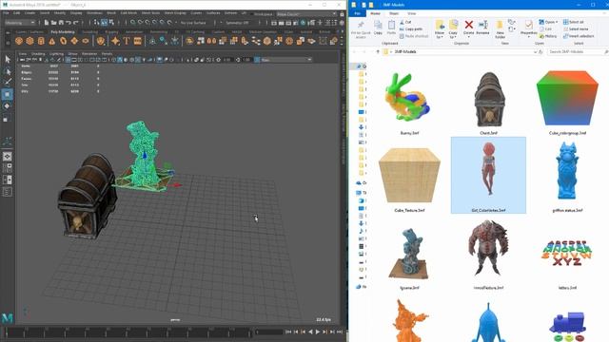Image resolution: width=609 pixels, height=342 pixels.
Task: Click Copy path in Explorer ribbon
Action: click(411, 29)
